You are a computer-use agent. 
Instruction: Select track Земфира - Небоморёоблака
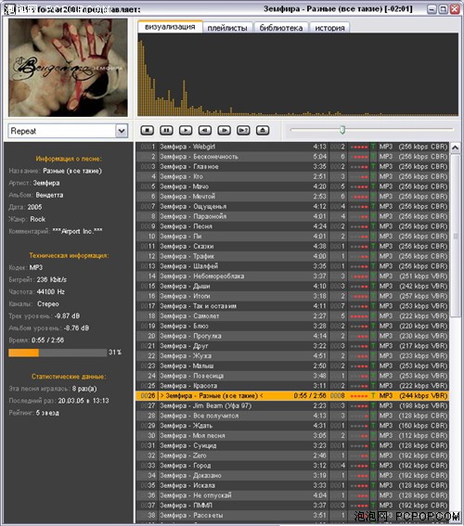(292, 276)
